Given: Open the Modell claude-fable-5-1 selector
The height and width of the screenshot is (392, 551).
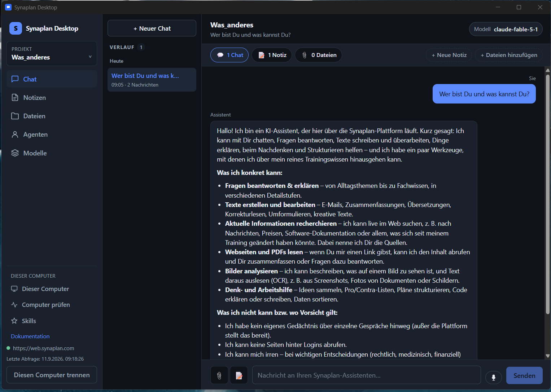Looking at the screenshot, I should pyautogui.click(x=506, y=29).
